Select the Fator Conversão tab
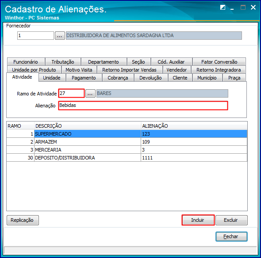This screenshot has width=261, height=258. 219,62
